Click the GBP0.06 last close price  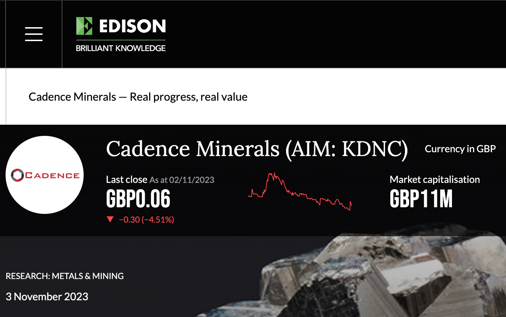pyautogui.click(x=138, y=199)
